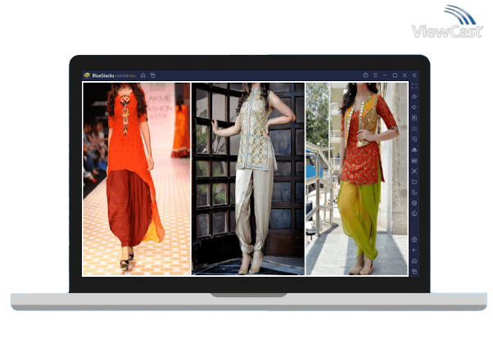Click the home icon in BlueStacks title bar

click(143, 75)
